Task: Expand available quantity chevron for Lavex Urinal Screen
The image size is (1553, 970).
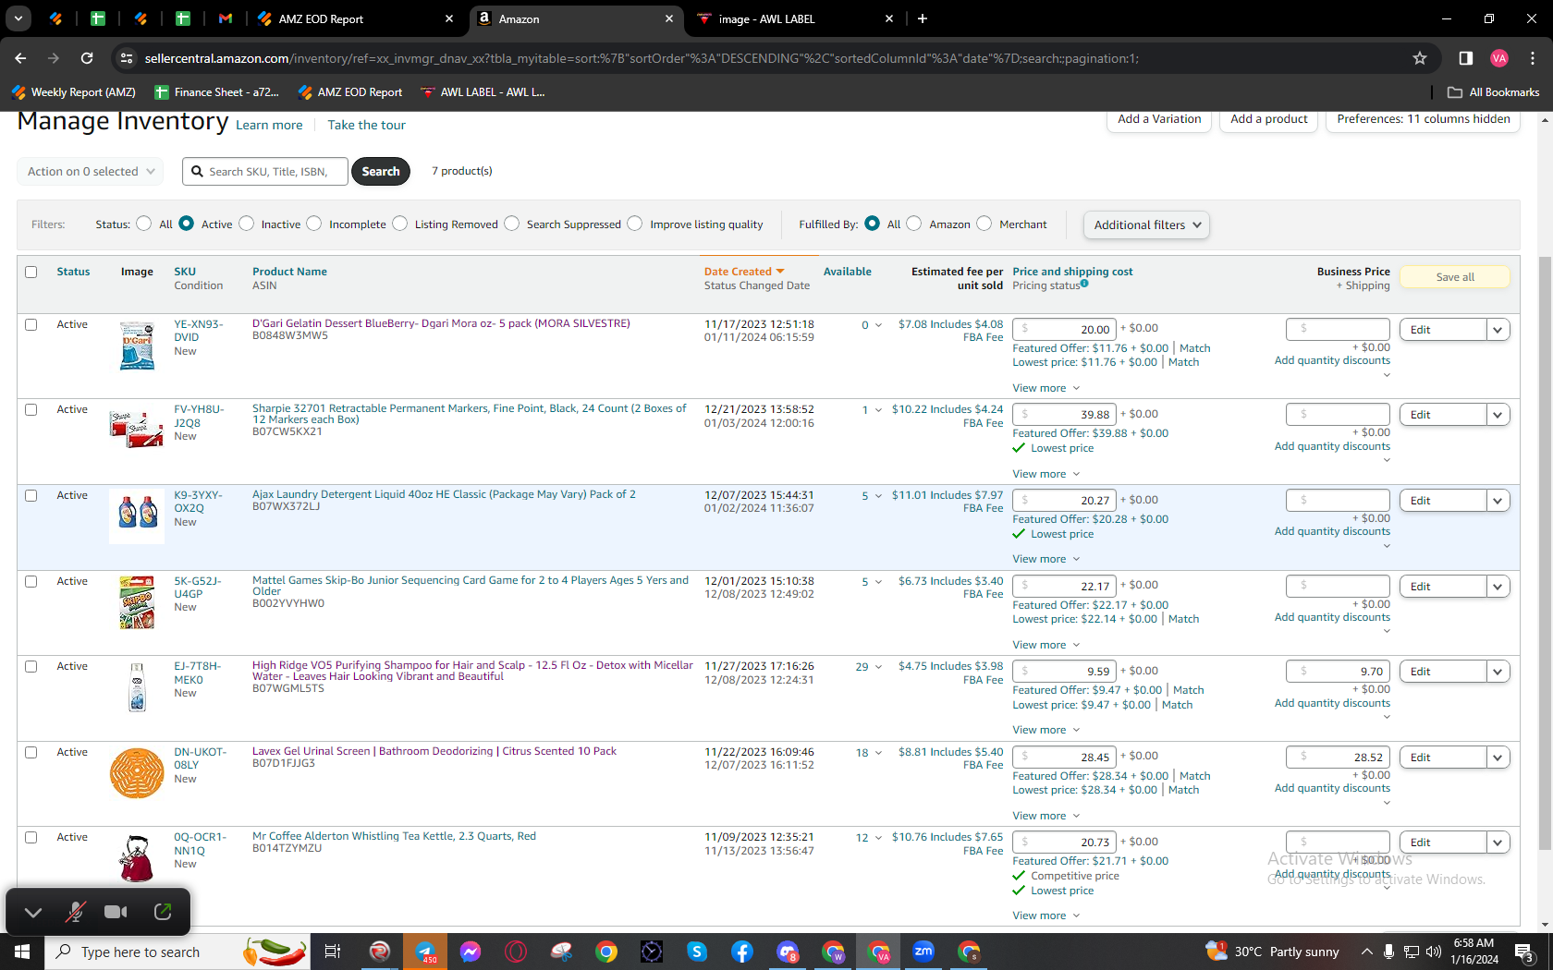Action: pyautogui.click(x=878, y=753)
